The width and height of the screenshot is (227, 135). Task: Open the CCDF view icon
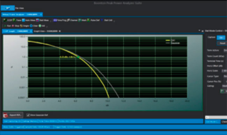(x=5, y=20)
